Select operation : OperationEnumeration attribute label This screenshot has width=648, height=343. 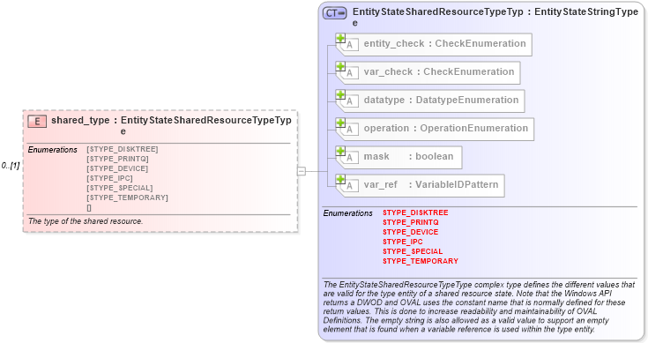coord(446,128)
